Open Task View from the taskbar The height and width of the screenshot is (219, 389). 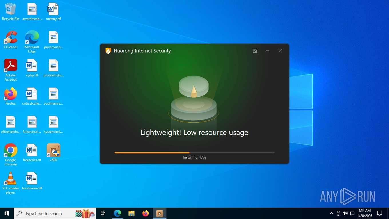pyautogui.click(x=103, y=213)
